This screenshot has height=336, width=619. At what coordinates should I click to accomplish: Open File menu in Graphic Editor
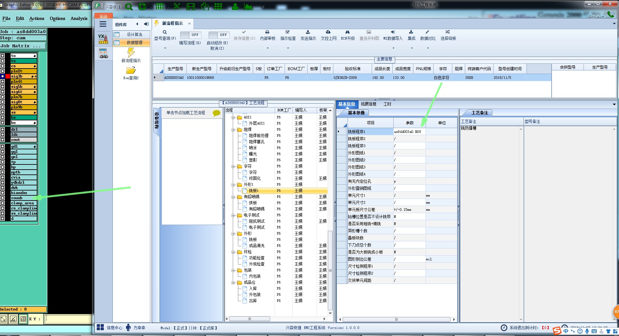click(x=6, y=18)
